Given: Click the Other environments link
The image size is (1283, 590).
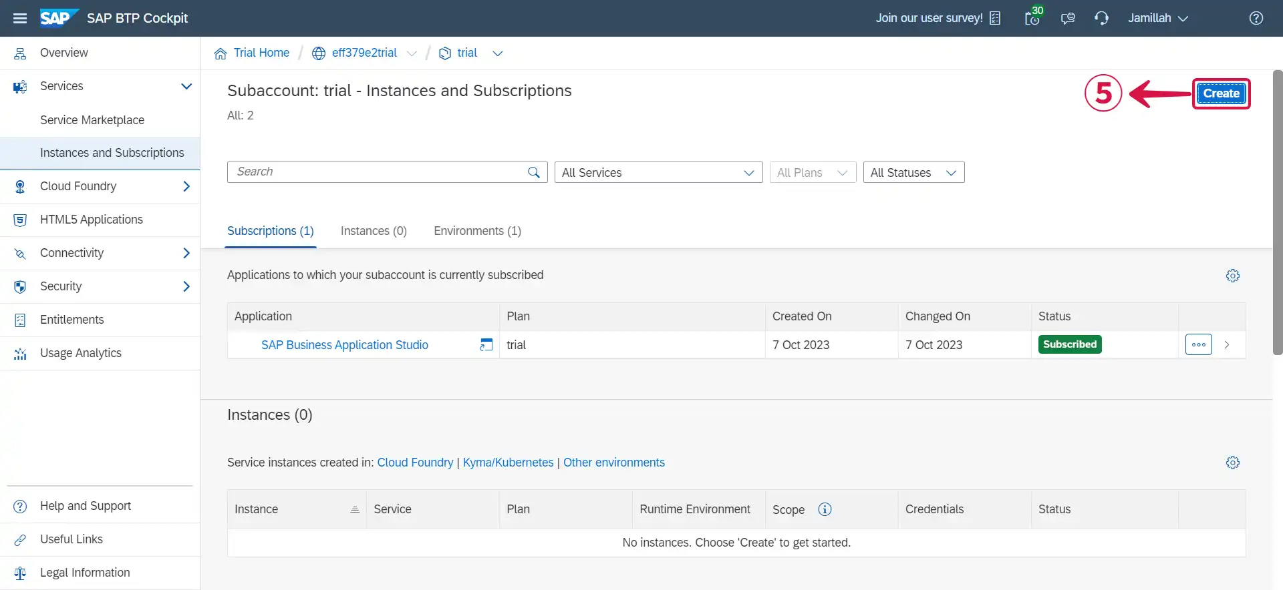Looking at the screenshot, I should pos(613,463).
